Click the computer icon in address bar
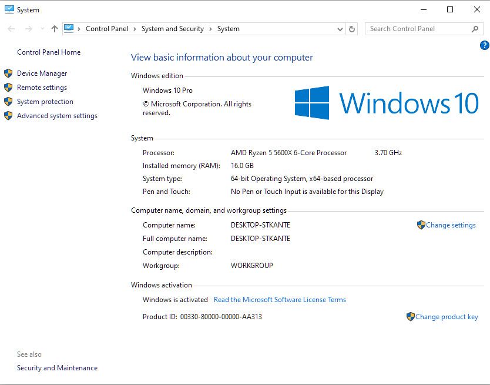Image resolution: width=490 pixels, height=385 pixels. [x=69, y=28]
